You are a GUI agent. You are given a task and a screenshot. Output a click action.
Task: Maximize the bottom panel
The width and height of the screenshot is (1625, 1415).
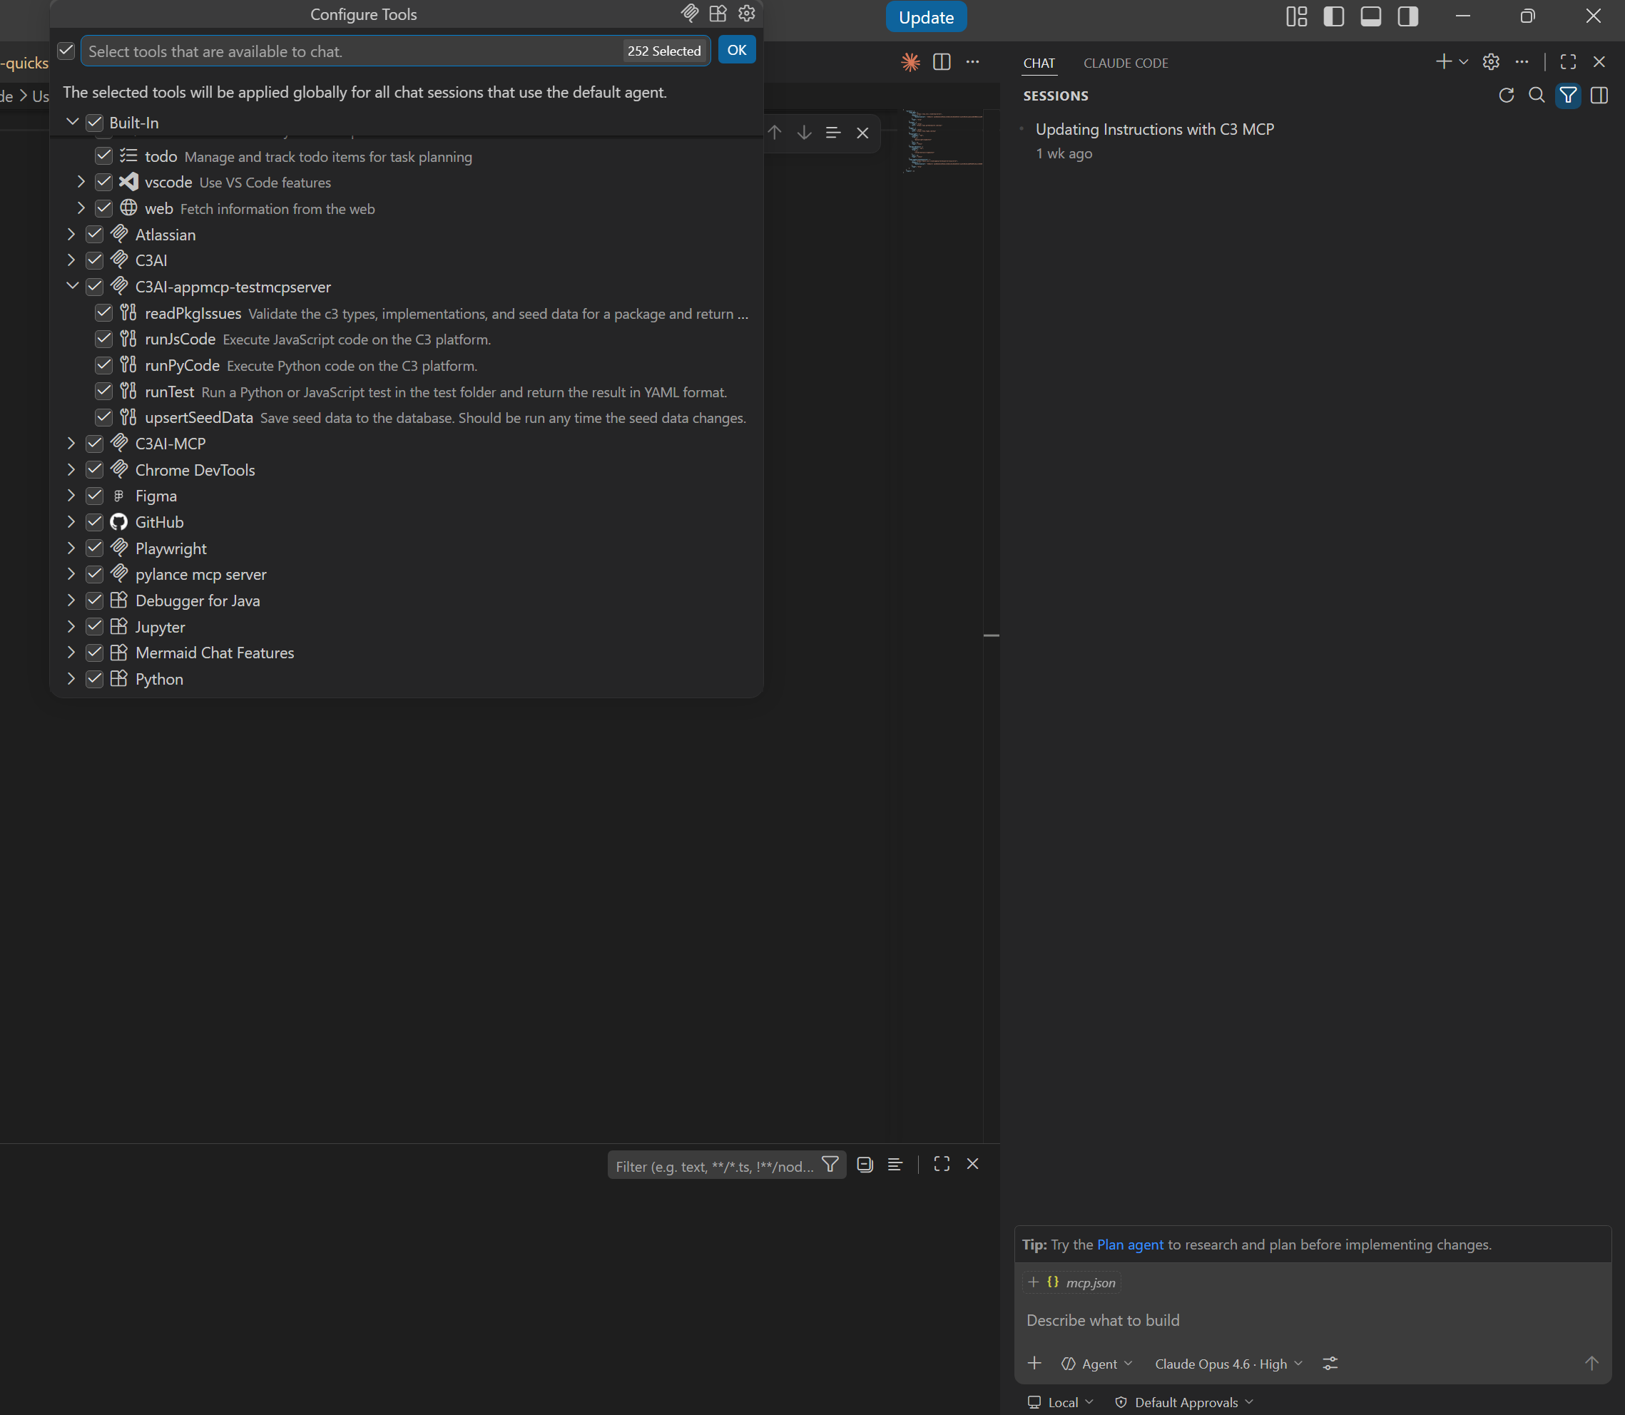941,1164
